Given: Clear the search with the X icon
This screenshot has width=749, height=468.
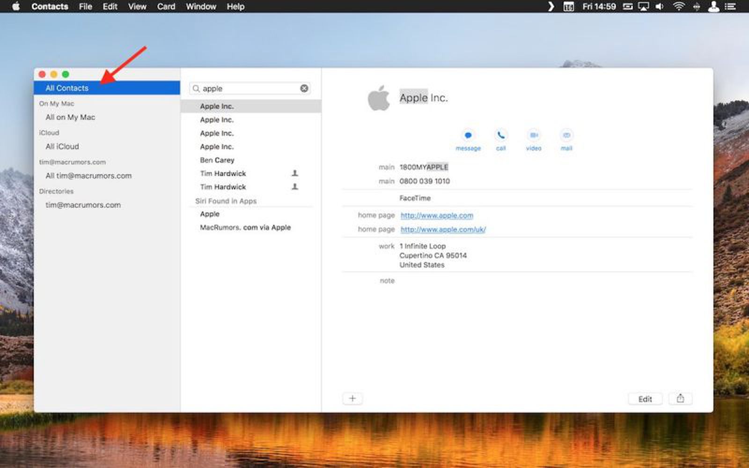Looking at the screenshot, I should click(x=304, y=88).
